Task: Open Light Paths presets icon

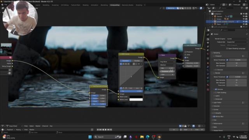Action: [243, 103]
